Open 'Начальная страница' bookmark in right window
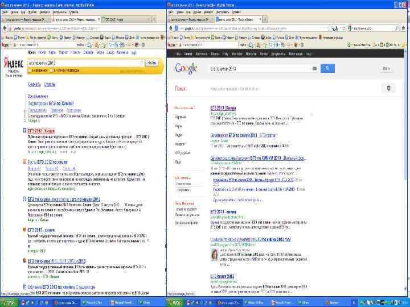 coord(330,38)
